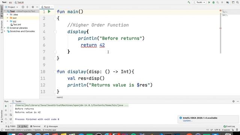The height and width of the screenshot is (135, 240).
Task: Open the Project panel settings gear
Action: [x=33, y=7]
